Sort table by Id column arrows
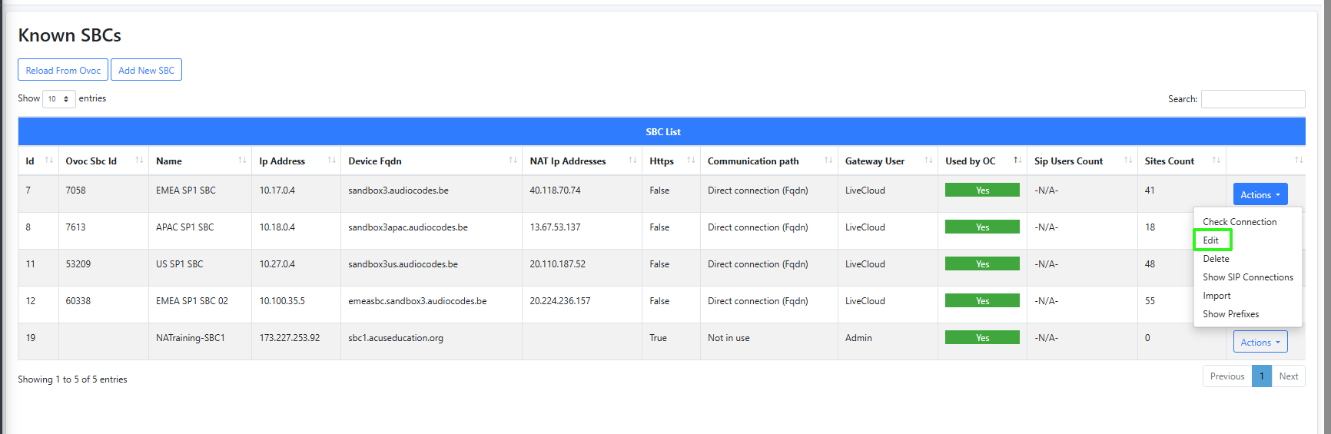 pos(48,161)
